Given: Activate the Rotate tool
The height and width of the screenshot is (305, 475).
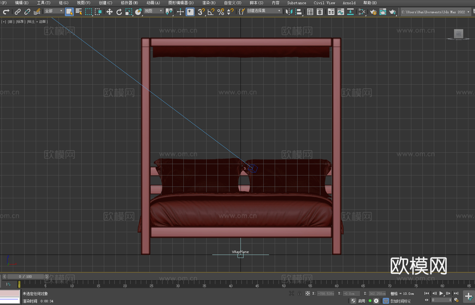Looking at the screenshot, I should pos(119,12).
